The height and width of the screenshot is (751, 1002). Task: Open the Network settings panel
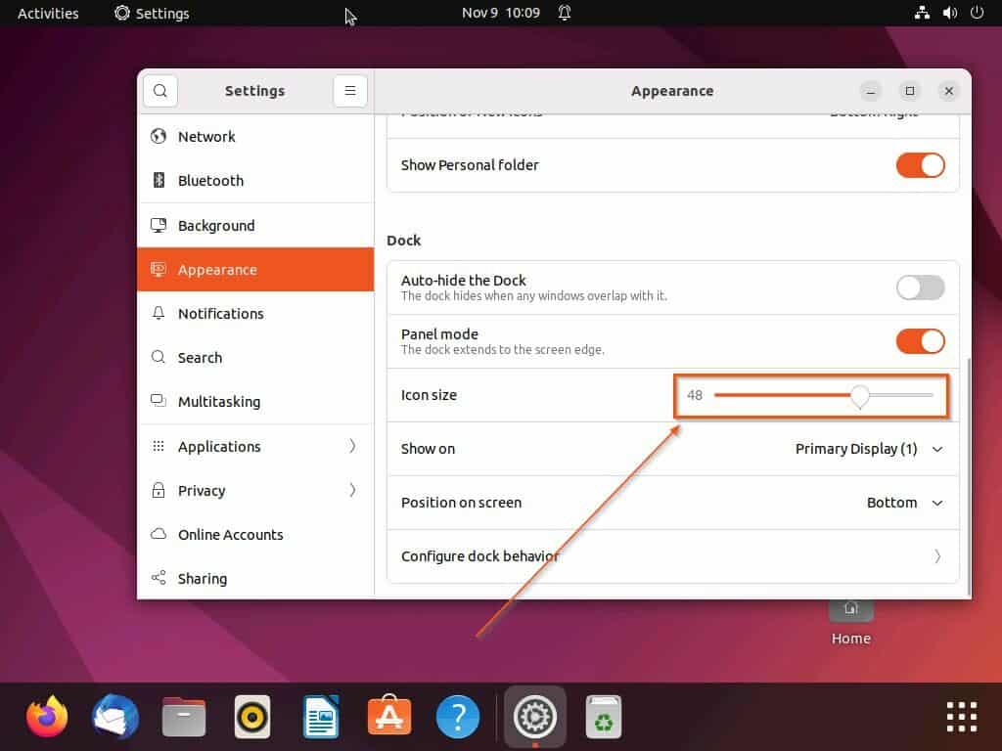tap(205, 136)
